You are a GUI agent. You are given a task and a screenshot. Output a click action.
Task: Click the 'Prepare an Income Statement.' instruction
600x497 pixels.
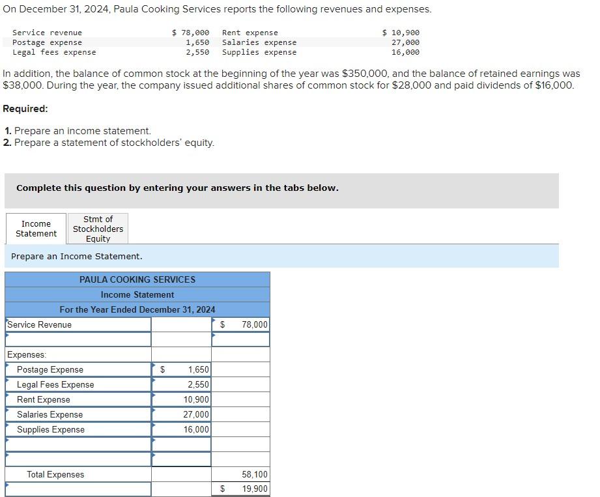[x=76, y=257]
